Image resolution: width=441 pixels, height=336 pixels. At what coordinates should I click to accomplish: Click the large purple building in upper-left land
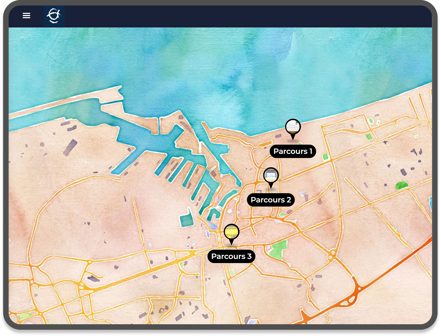(70, 147)
